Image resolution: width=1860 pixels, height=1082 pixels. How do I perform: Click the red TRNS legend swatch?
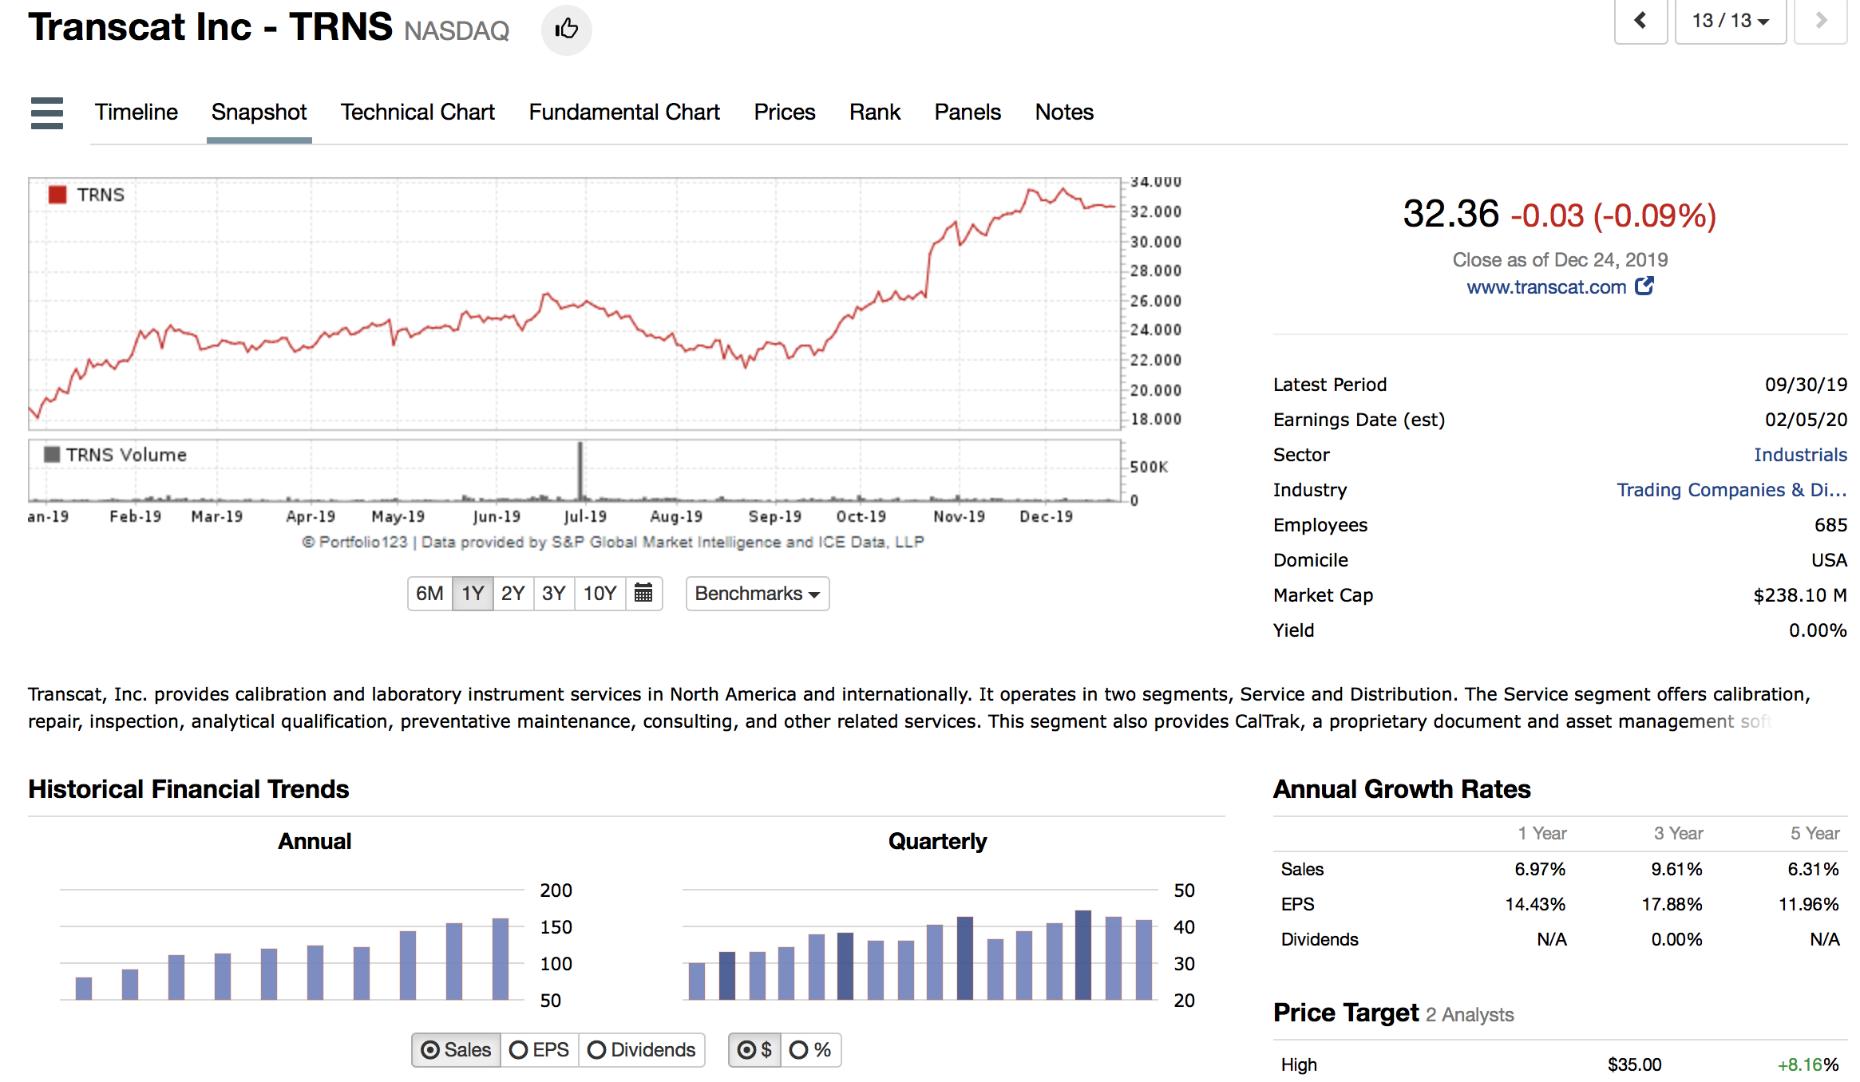[57, 195]
